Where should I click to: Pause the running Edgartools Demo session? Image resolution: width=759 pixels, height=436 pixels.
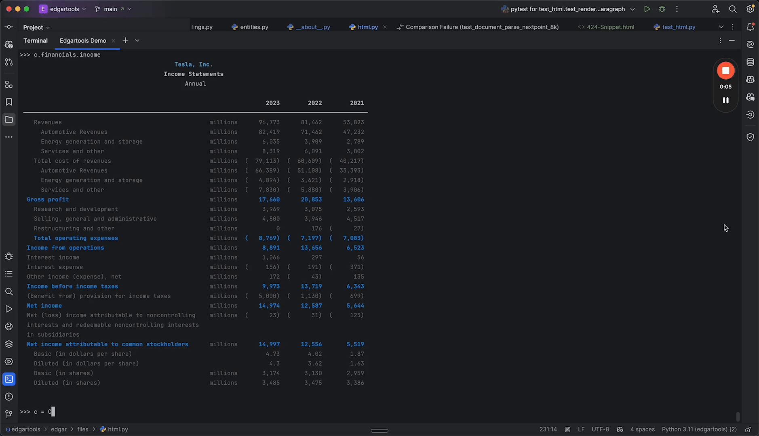coord(725,101)
